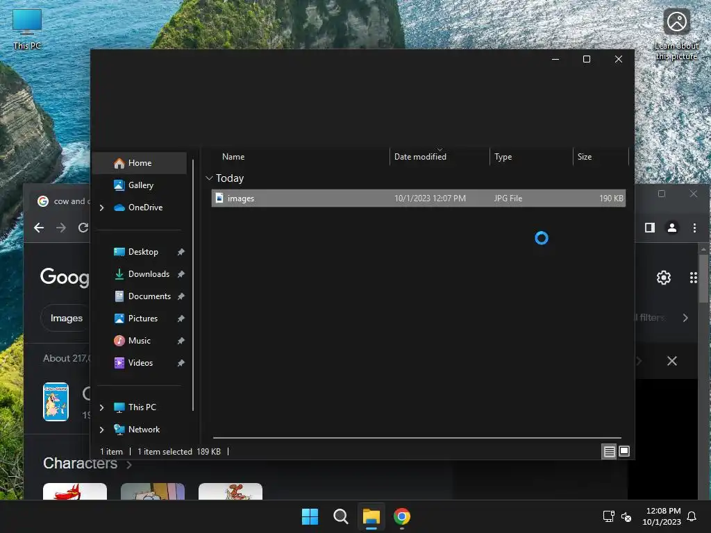Go back in the Chrome window
This screenshot has height=533, width=711.
pos(39,228)
